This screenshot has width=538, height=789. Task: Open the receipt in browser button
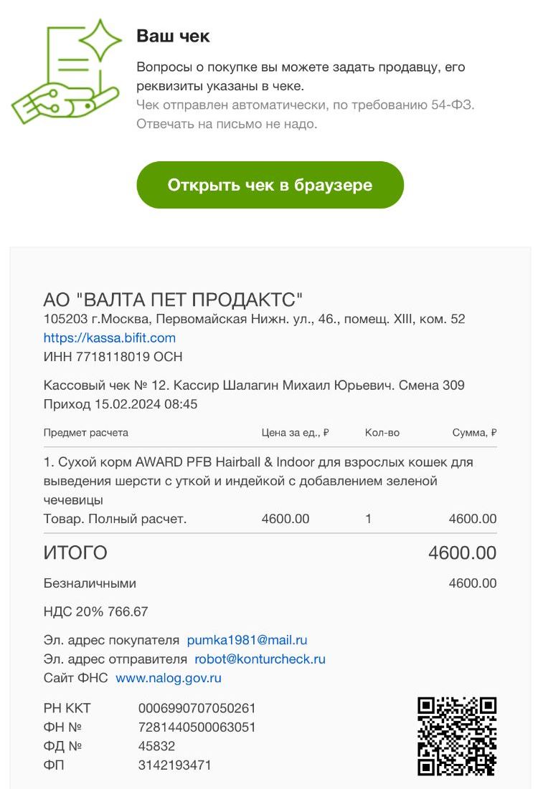tap(270, 185)
